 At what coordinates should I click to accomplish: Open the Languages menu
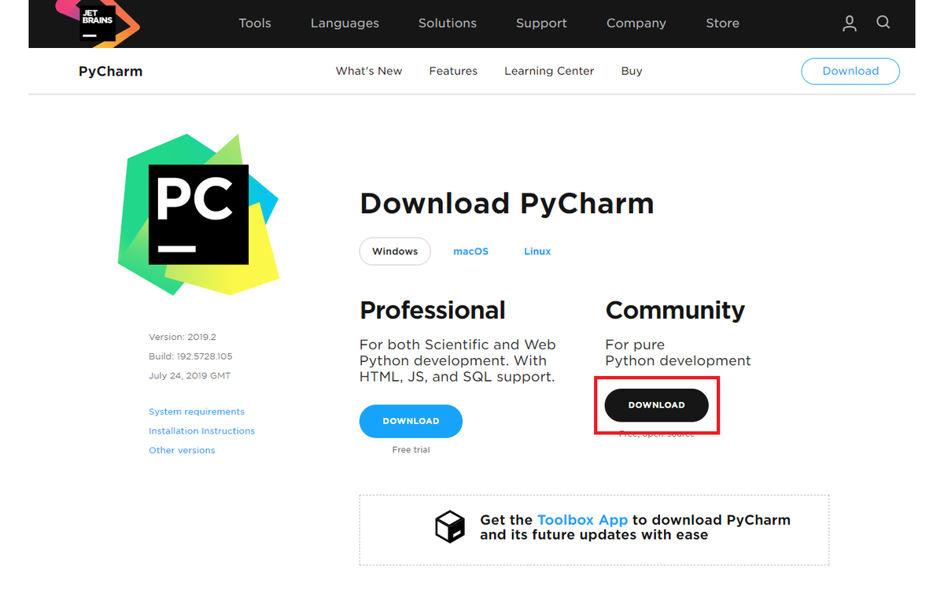coord(345,24)
